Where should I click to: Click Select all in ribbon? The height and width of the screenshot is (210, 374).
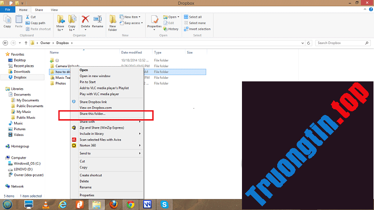click(x=193, y=17)
